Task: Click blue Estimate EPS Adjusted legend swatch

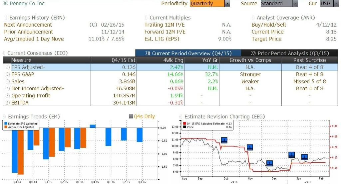Action: (6, 124)
